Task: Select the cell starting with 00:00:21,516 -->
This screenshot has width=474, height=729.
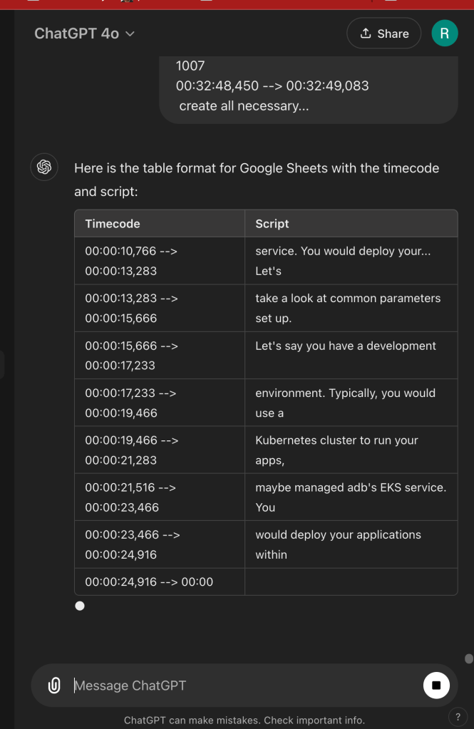Action: point(160,497)
